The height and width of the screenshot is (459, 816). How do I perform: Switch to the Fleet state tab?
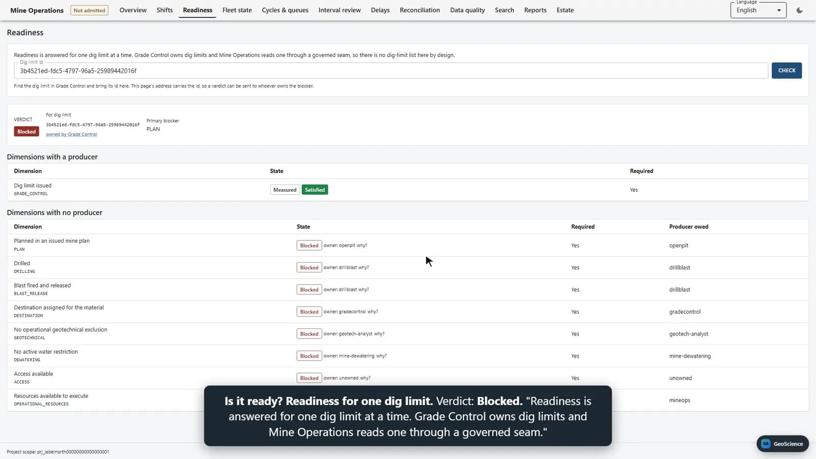point(237,10)
